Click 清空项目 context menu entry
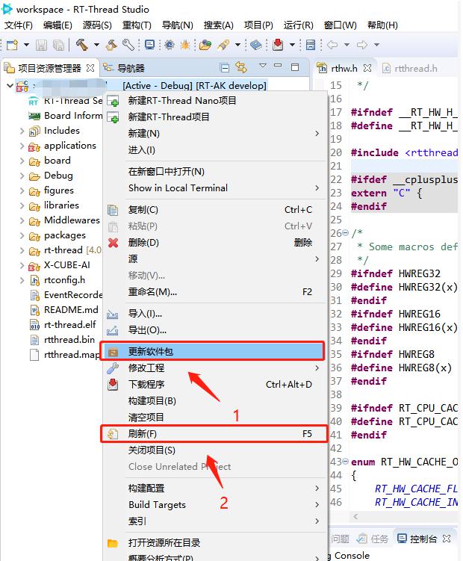 [216, 417]
